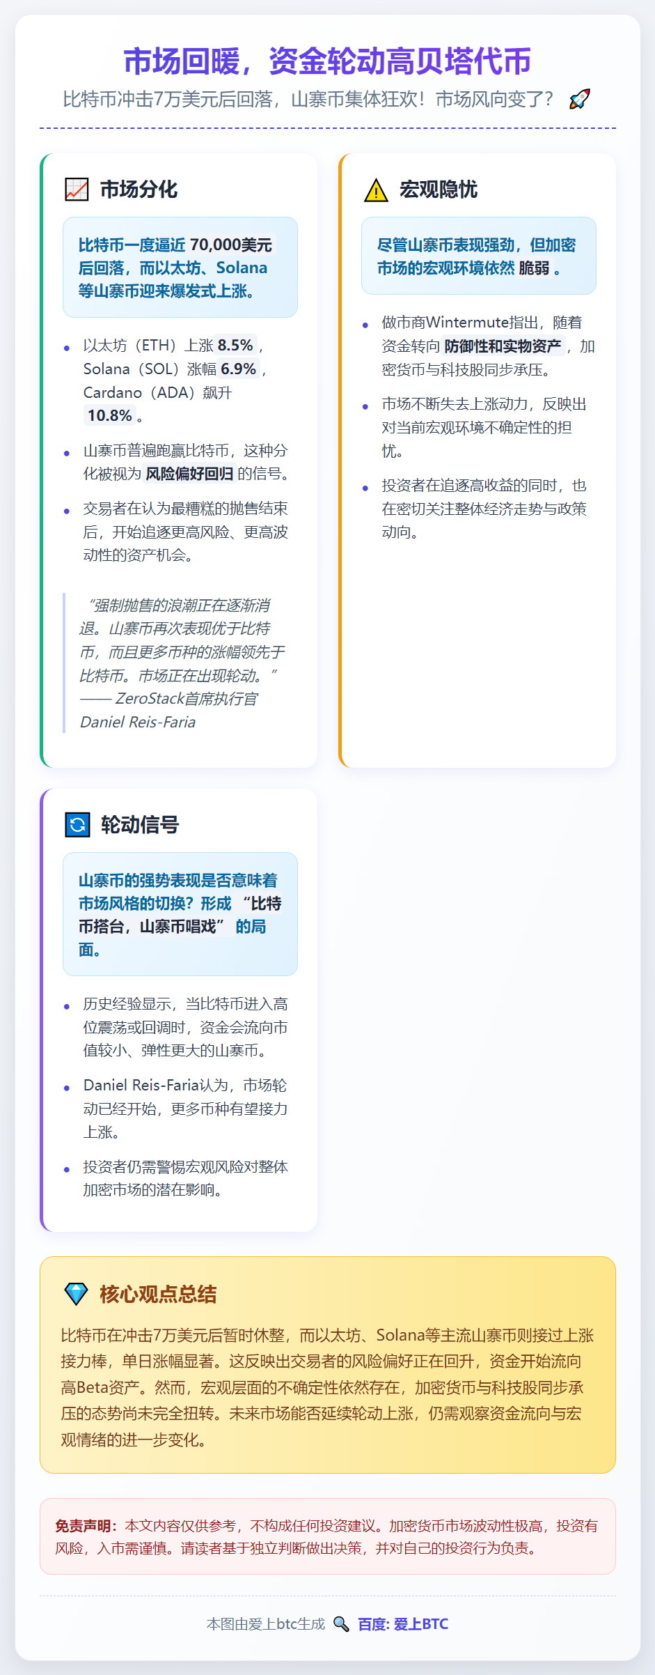Click the 6.9% Solana gain value
Viewport: 655px width, 1675px height.
pyautogui.click(x=239, y=369)
